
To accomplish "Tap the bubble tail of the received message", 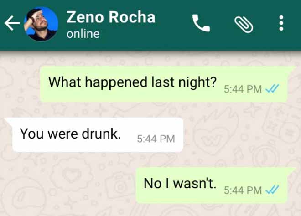I will 9,121.
